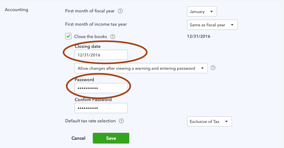
Task: Click the Cancel button
Action: click(78, 138)
